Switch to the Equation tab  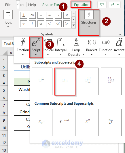[82, 5]
